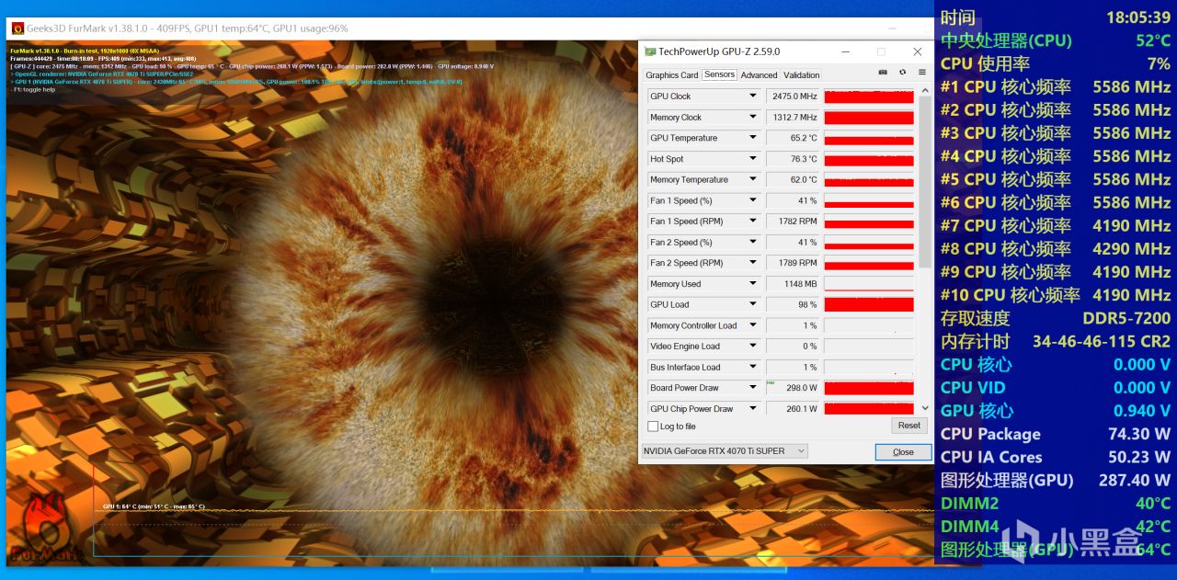1177x580 pixels.
Task: Switch to the Advanced tab
Action: point(759,75)
